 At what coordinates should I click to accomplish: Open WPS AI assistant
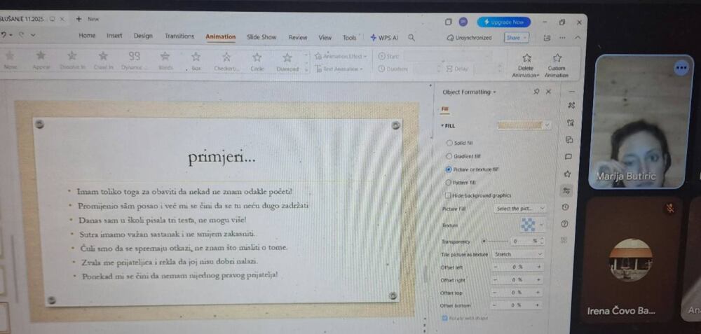(384, 38)
